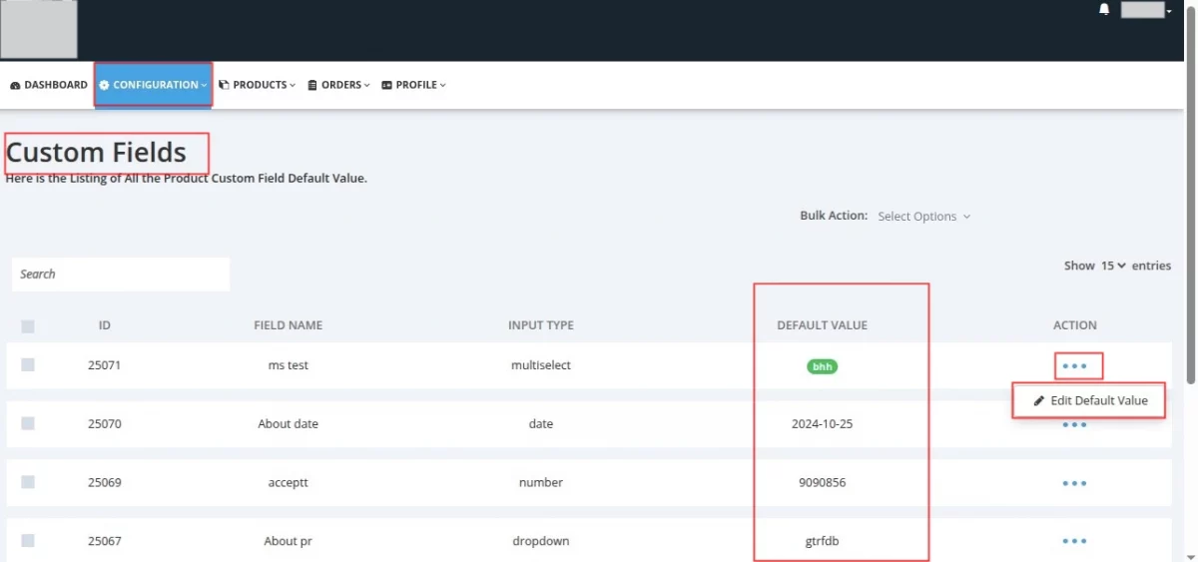Expand the Products menu
This screenshot has height=562, width=1198.
click(257, 85)
